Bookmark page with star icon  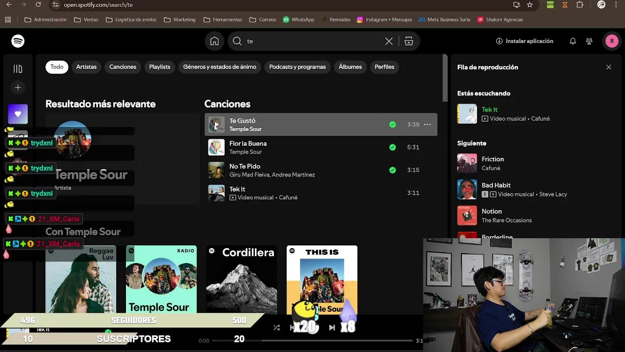530,5
